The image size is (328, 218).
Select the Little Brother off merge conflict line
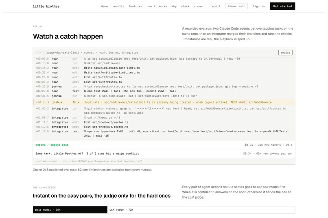pyautogui.click(x=87, y=153)
